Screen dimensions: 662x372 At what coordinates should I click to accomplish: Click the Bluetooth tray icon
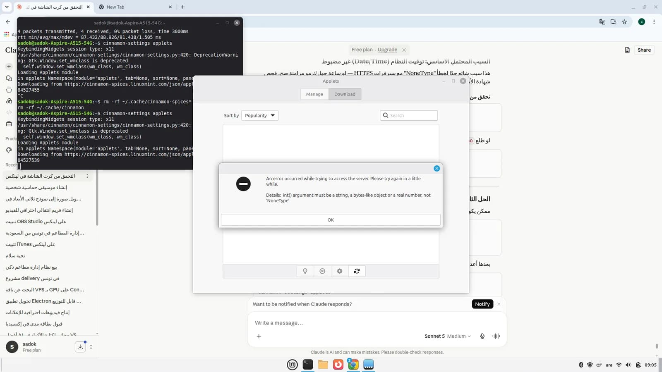581,365
